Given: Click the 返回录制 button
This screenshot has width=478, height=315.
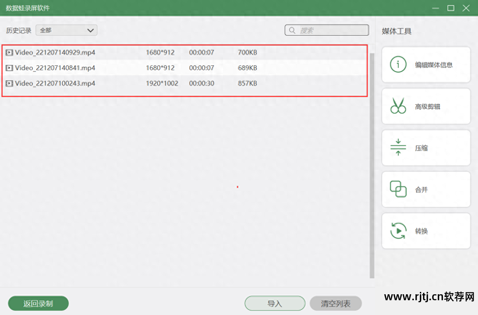Looking at the screenshot, I should (x=38, y=303).
